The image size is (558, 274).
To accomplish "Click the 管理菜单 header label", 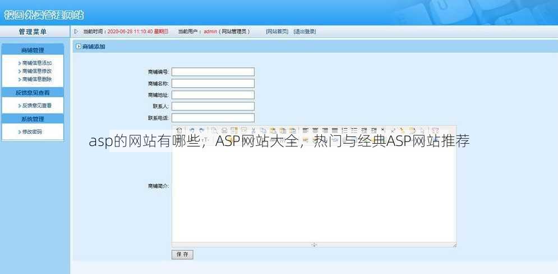I will 33,32.
